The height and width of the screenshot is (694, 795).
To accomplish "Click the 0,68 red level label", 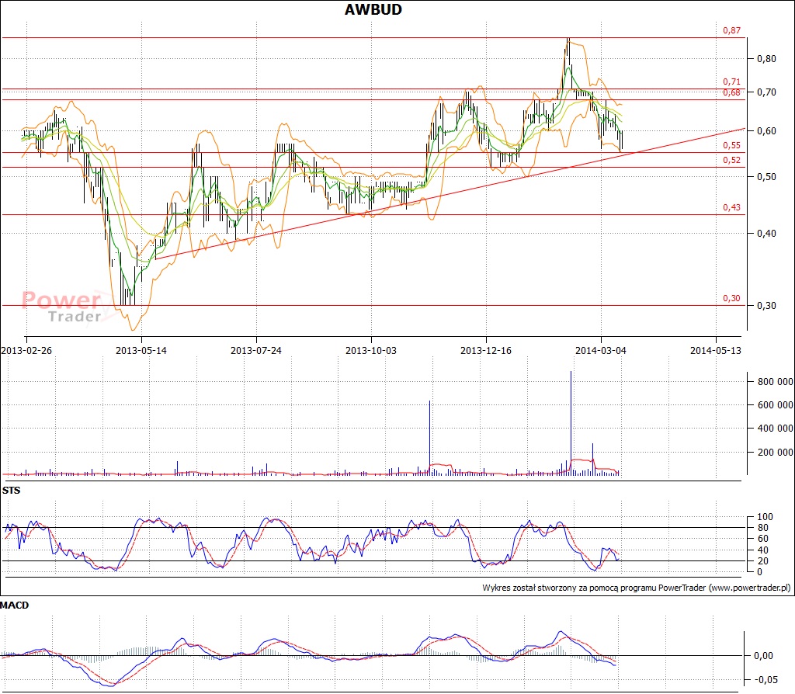I will (731, 92).
